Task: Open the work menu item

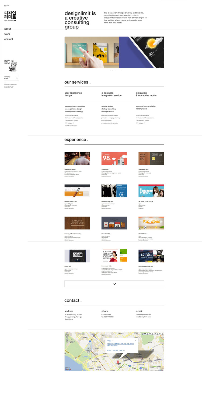Action: click(7, 34)
